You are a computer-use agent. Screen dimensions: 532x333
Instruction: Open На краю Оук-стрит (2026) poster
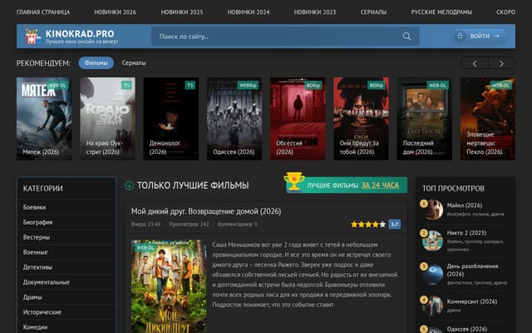[107, 118]
